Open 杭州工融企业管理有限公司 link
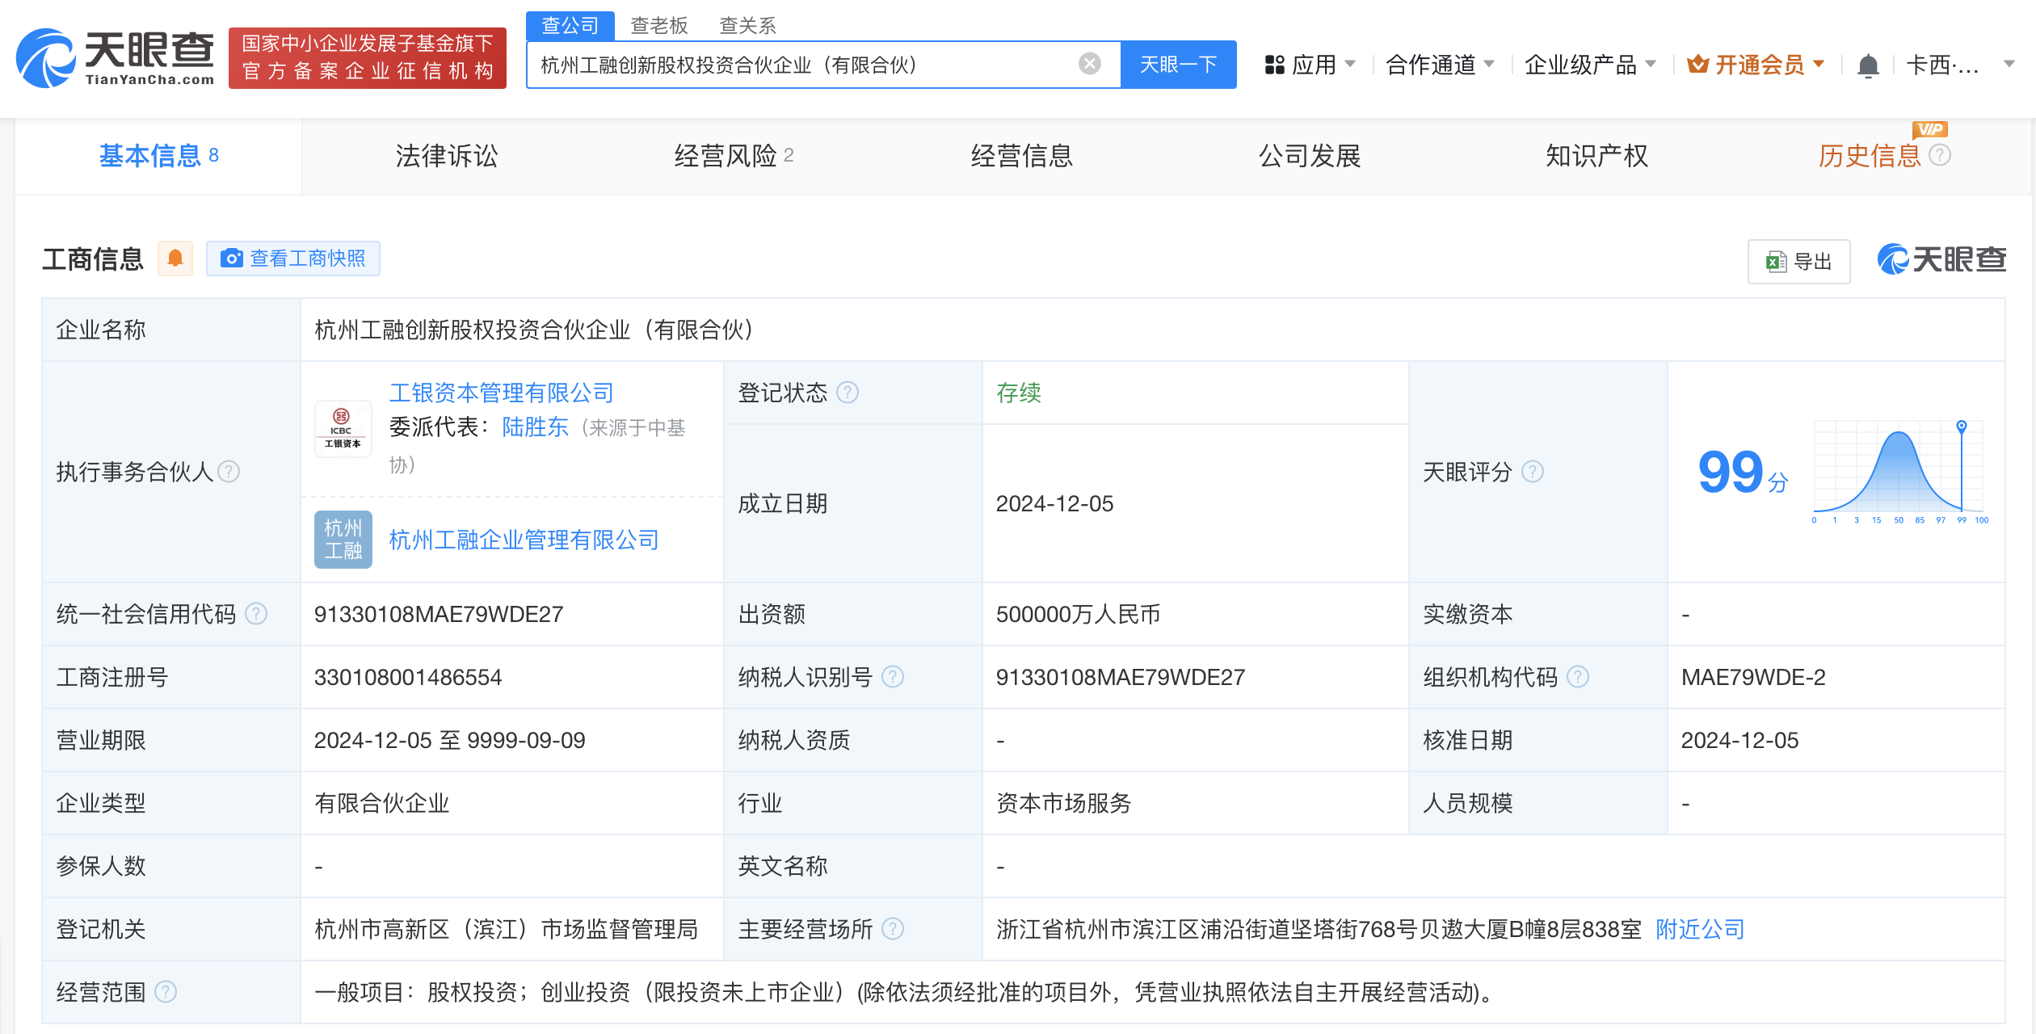 coord(524,540)
